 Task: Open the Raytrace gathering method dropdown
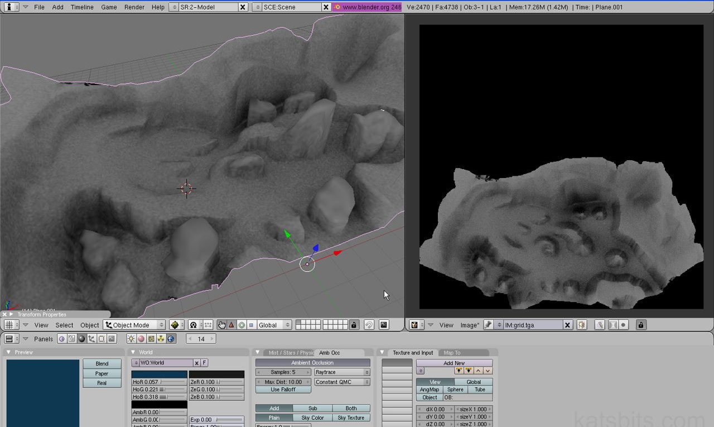(x=341, y=372)
